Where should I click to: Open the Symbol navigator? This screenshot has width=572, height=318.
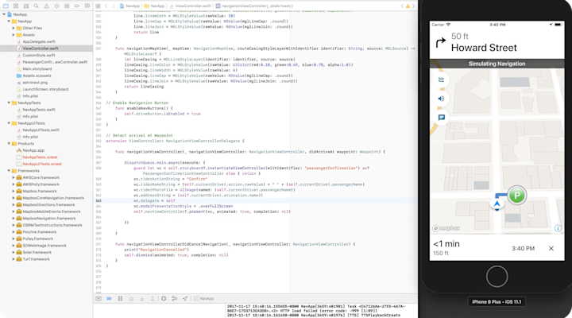[26, 6]
